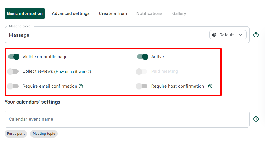The image size is (265, 144).
Task: Expand dropdown chevron next to Default
Action: tap(240, 35)
